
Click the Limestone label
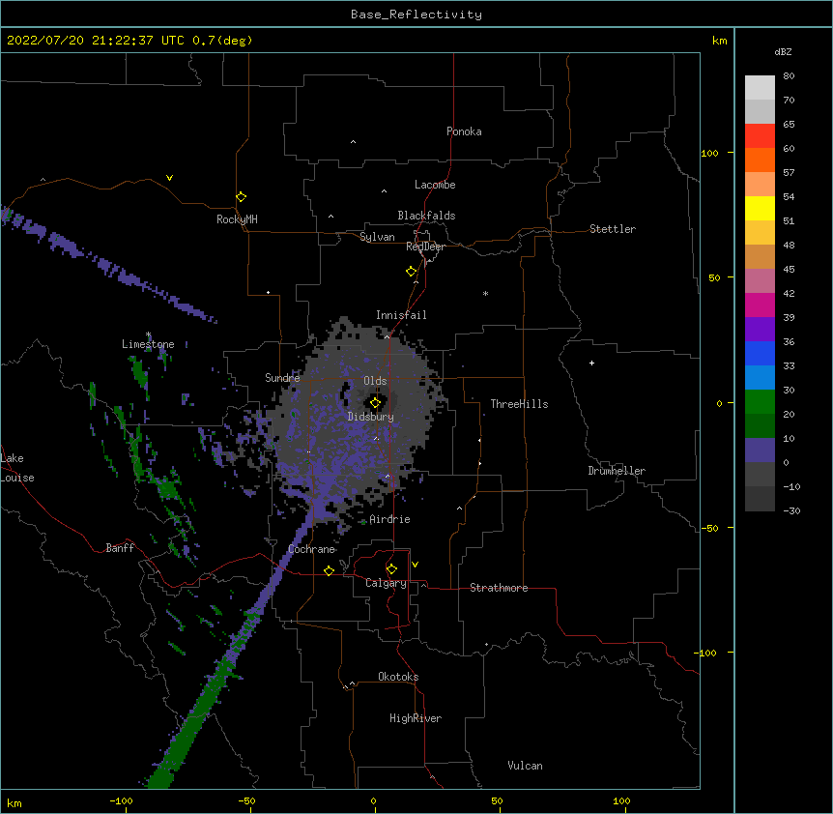[148, 344]
